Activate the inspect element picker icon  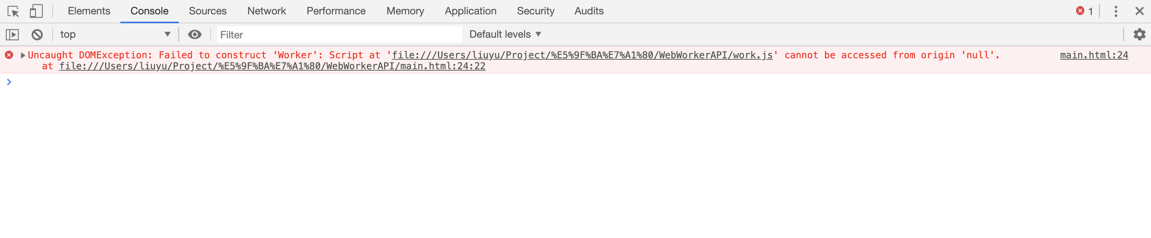(x=13, y=11)
